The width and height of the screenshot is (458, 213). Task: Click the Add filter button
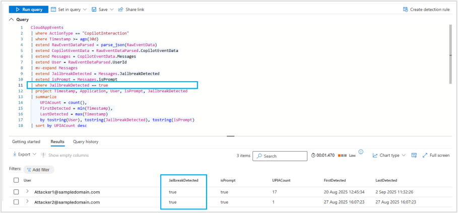pos(39,170)
